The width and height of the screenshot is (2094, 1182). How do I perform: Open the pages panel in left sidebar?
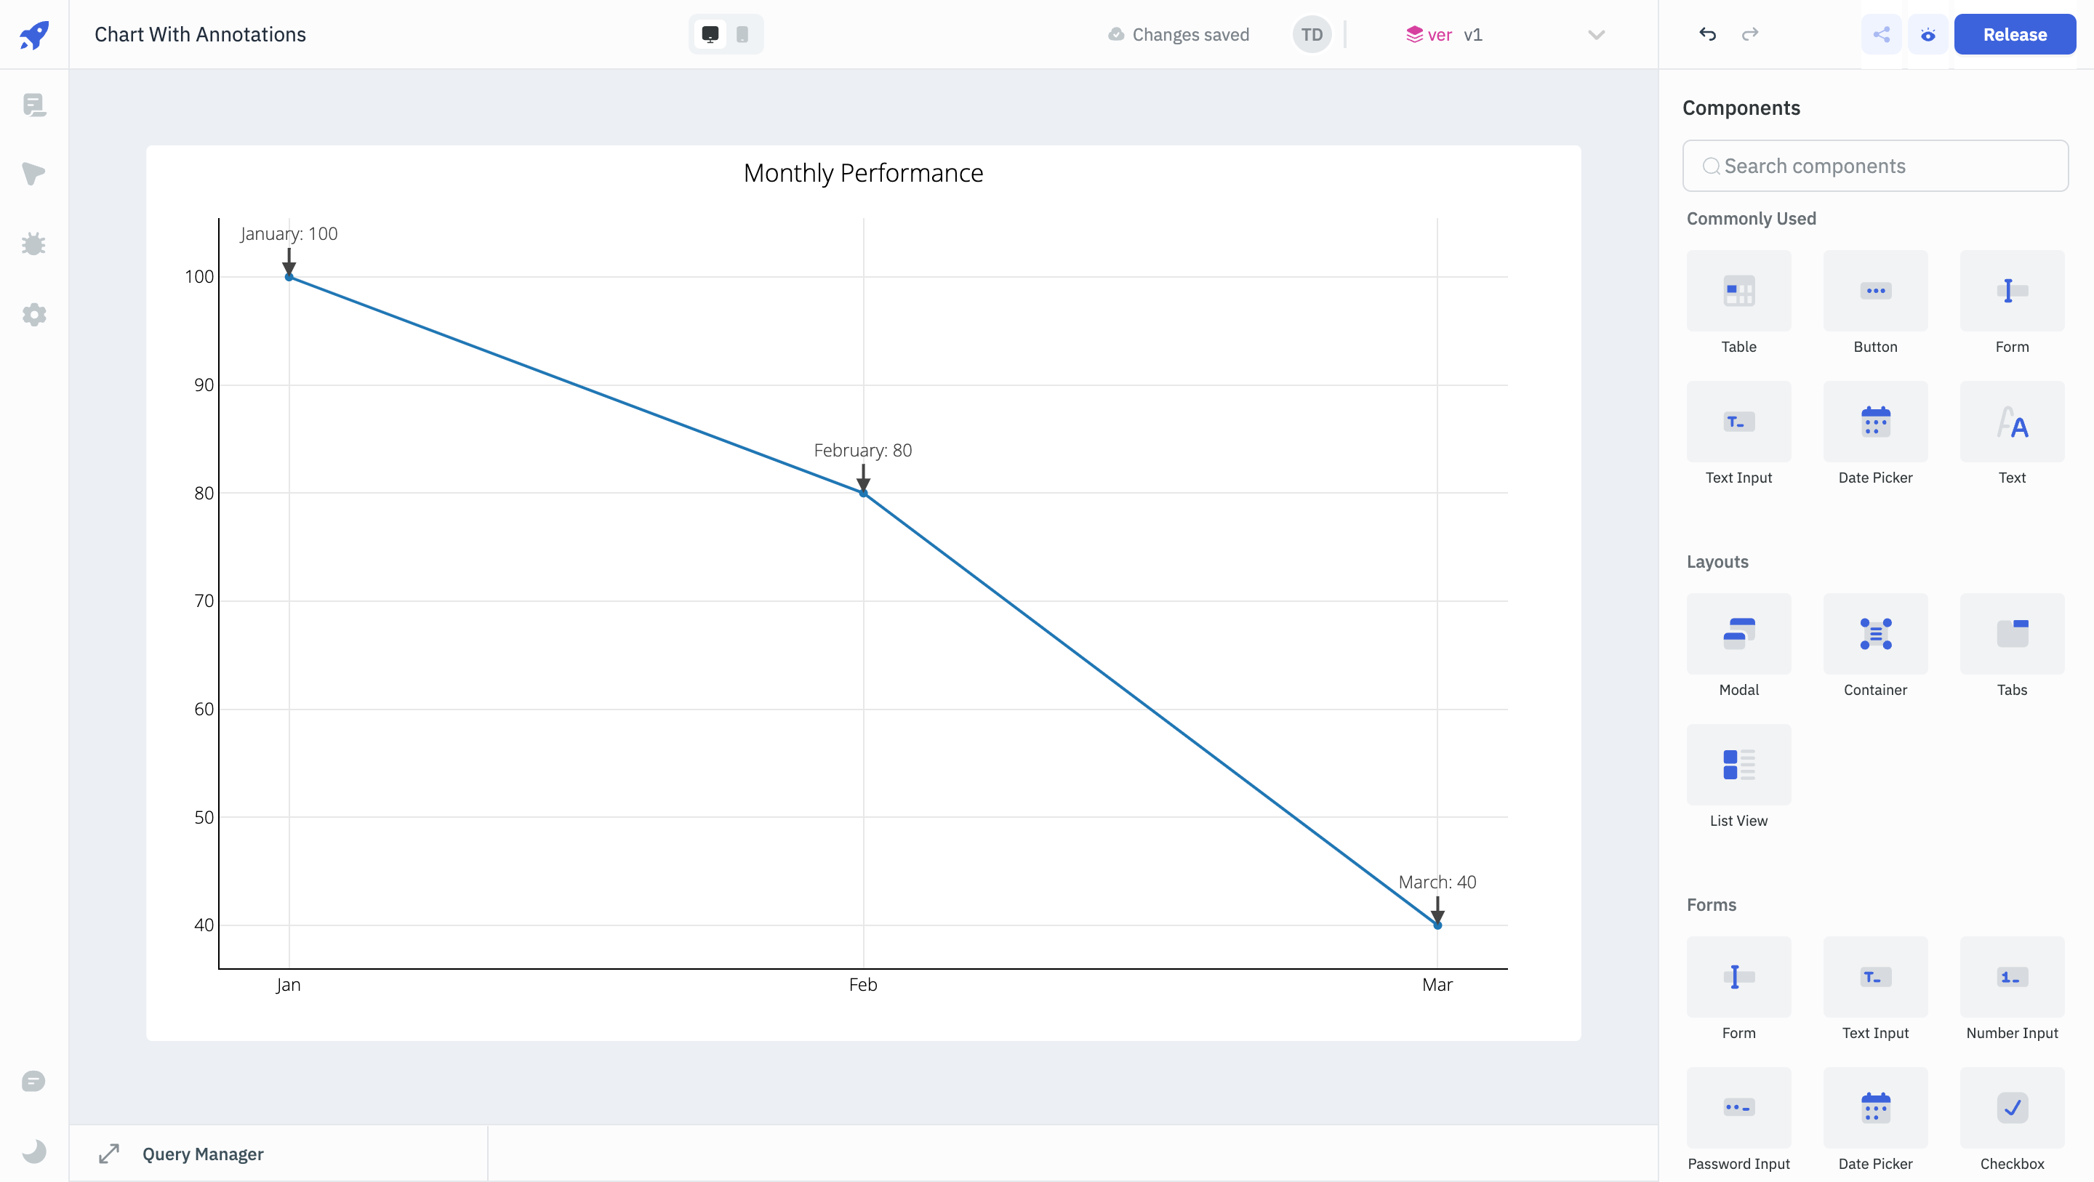point(34,105)
